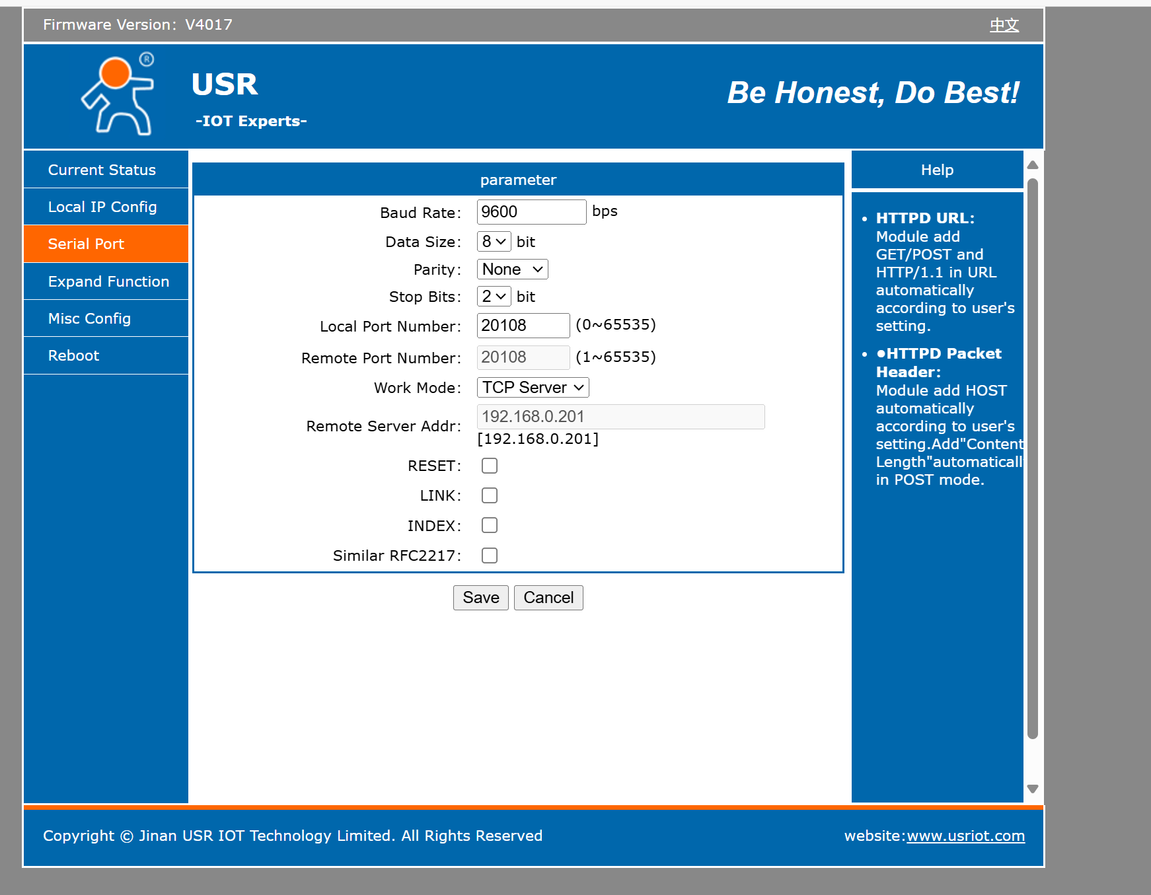1151x895 pixels.
Task: Open the Stop Bits dropdown
Action: [x=494, y=297]
